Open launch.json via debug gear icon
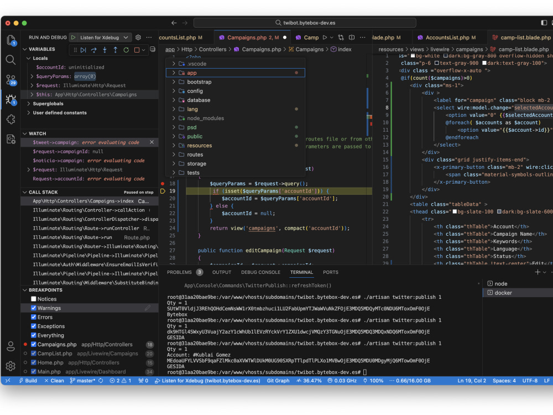This screenshot has width=553, height=415. point(138,38)
